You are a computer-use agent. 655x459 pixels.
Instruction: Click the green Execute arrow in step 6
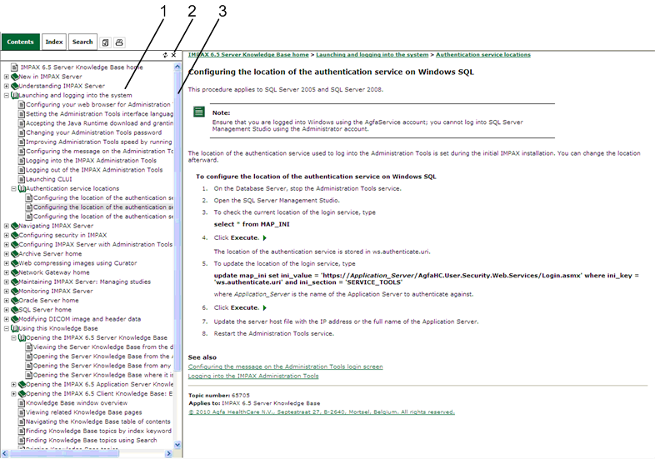point(264,308)
